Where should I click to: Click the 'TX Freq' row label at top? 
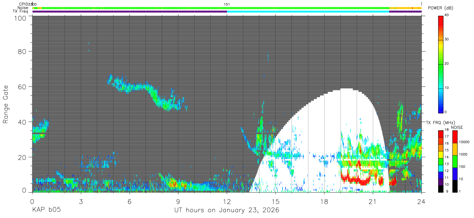[x=20, y=11]
